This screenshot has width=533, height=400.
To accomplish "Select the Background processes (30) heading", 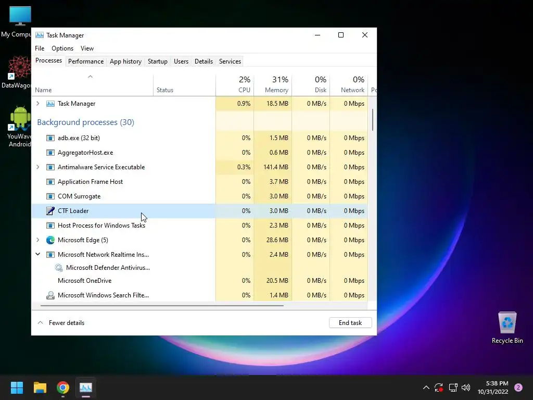I will click(86, 122).
